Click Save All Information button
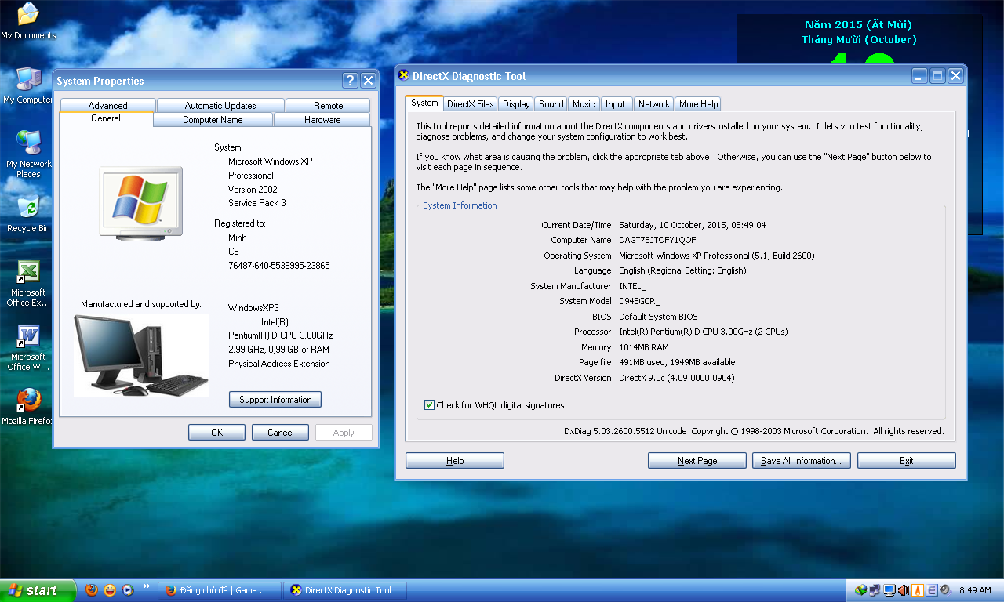1004x602 pixels. pyautogui.click(x=801, y=461)
